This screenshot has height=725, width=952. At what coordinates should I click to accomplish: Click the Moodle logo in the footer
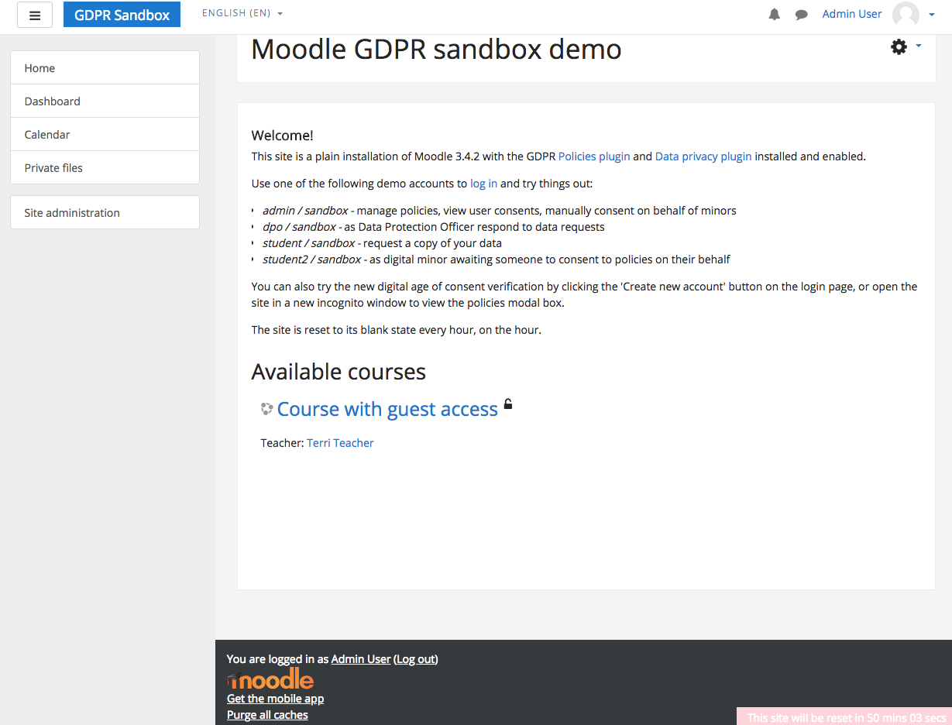click(x=270, y=680)
